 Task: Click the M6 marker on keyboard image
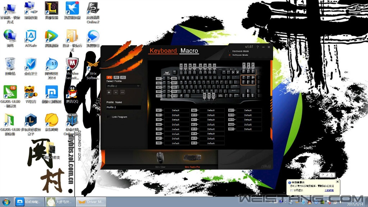174,78
